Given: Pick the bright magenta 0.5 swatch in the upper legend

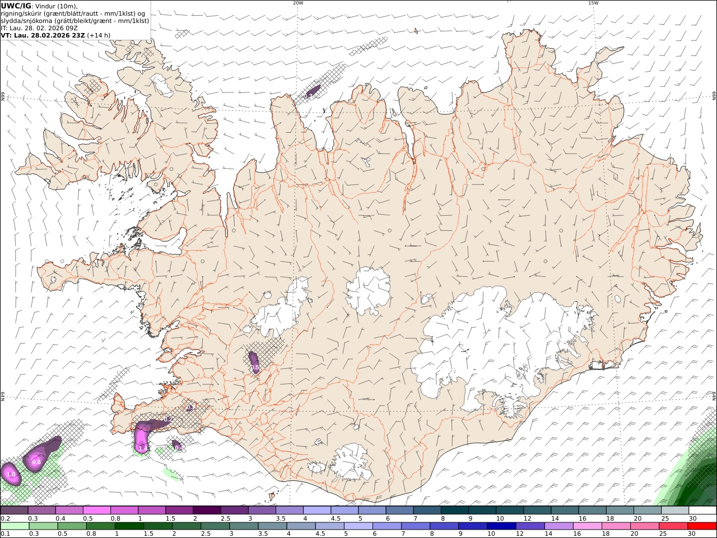Looking at the screenshot, I should click(x=96, y=511).
